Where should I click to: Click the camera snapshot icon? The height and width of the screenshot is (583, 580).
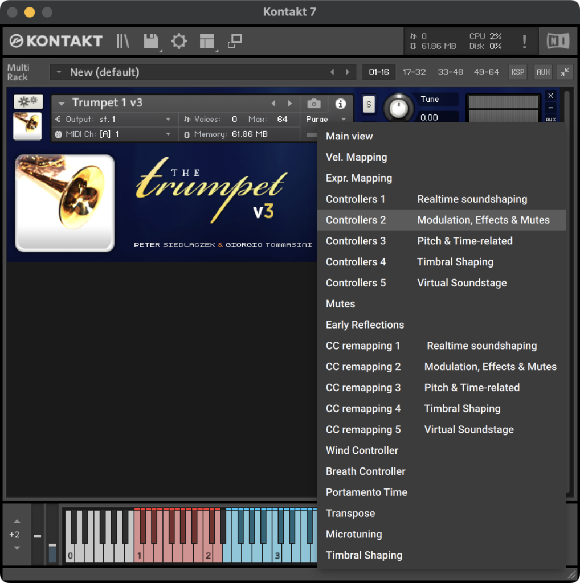[313, 104]
